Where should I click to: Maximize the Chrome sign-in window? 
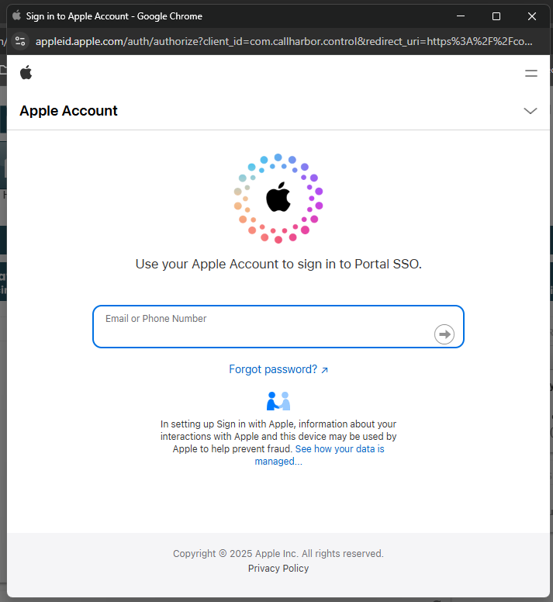496,16
